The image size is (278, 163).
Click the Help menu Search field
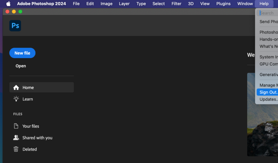click(267, 13)
